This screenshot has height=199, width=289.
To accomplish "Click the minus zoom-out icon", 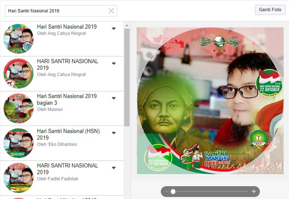I will coord(167,192).
